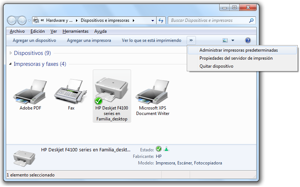Screen dimensions: 300x187
Task: Maximize the Dispositivos e impresoras window
Action: tap(234, 8)
